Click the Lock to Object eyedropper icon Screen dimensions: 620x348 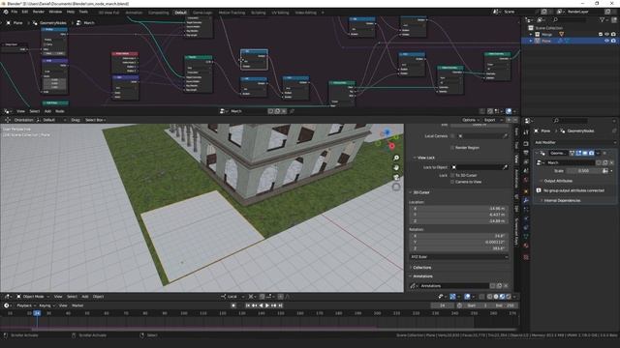pos(505,167)
